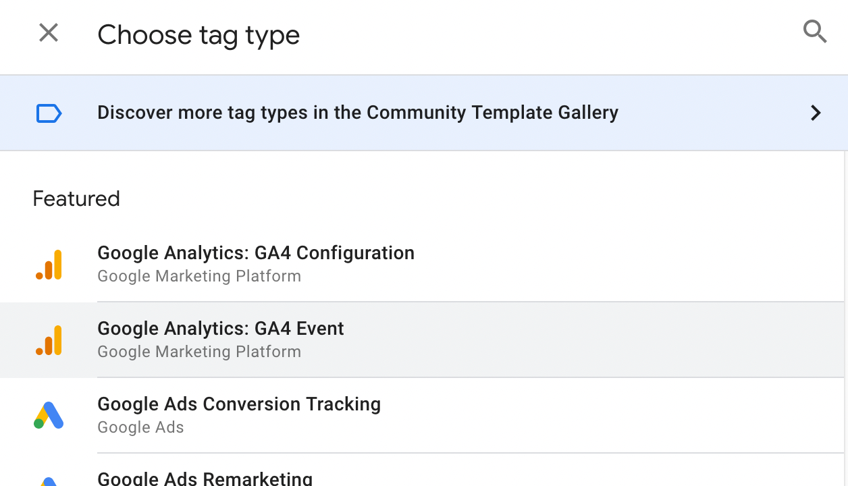The height and width of the screenshot is (486, 848).
Task: Click the highlighted GA4 Event row
Action: [x=424, y=340]
